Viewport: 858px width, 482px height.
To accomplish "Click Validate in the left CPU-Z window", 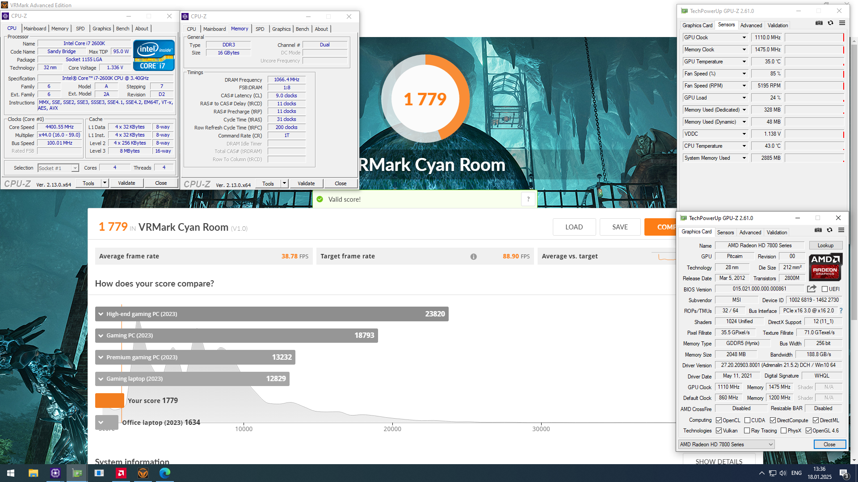I will tap(126, 183).
